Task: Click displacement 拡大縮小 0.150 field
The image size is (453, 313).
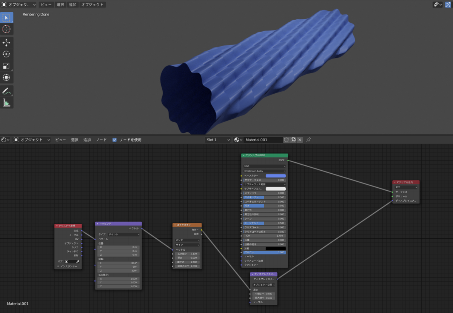Action: [x=264, y=298]
